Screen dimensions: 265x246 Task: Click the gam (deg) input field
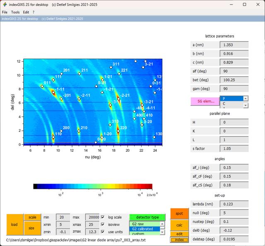point(234,89)
